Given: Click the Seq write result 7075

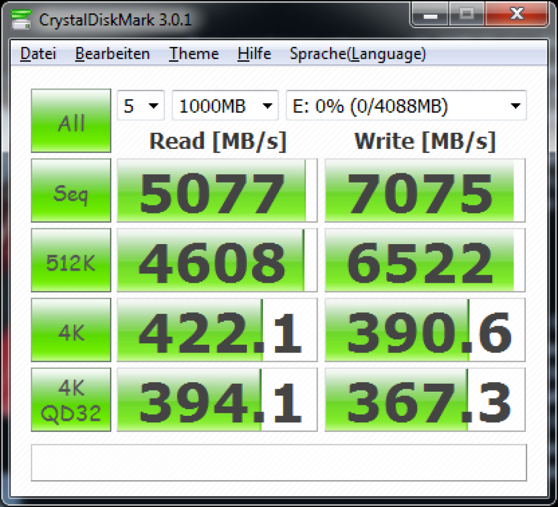Looking at the screenshot, I should coord(425,190).
